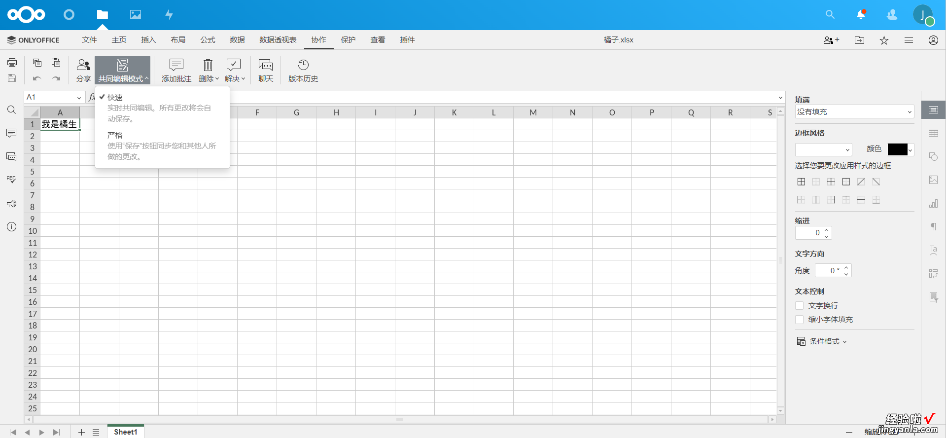Open the 没有填充 fill dropdown

[854, 112]
